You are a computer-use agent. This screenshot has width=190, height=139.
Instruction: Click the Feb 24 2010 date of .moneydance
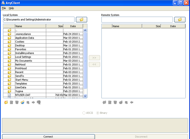[x=73, y=34]
